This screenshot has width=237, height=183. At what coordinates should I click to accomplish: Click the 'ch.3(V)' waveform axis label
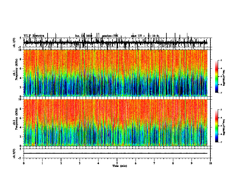(14, 153)
